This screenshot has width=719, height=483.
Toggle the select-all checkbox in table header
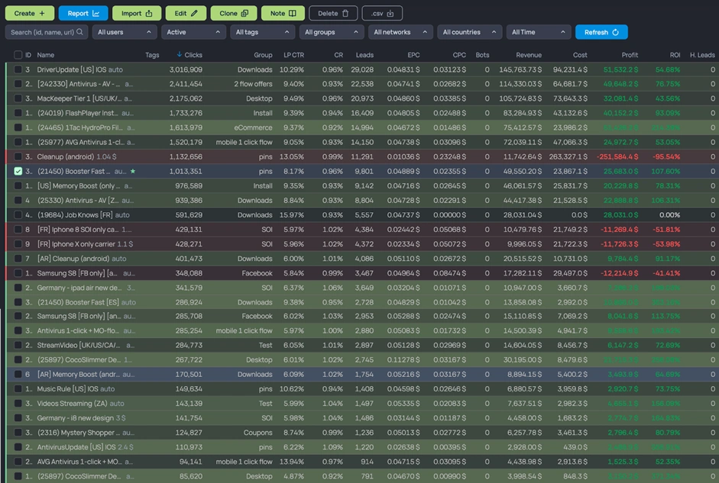point(18,55)
